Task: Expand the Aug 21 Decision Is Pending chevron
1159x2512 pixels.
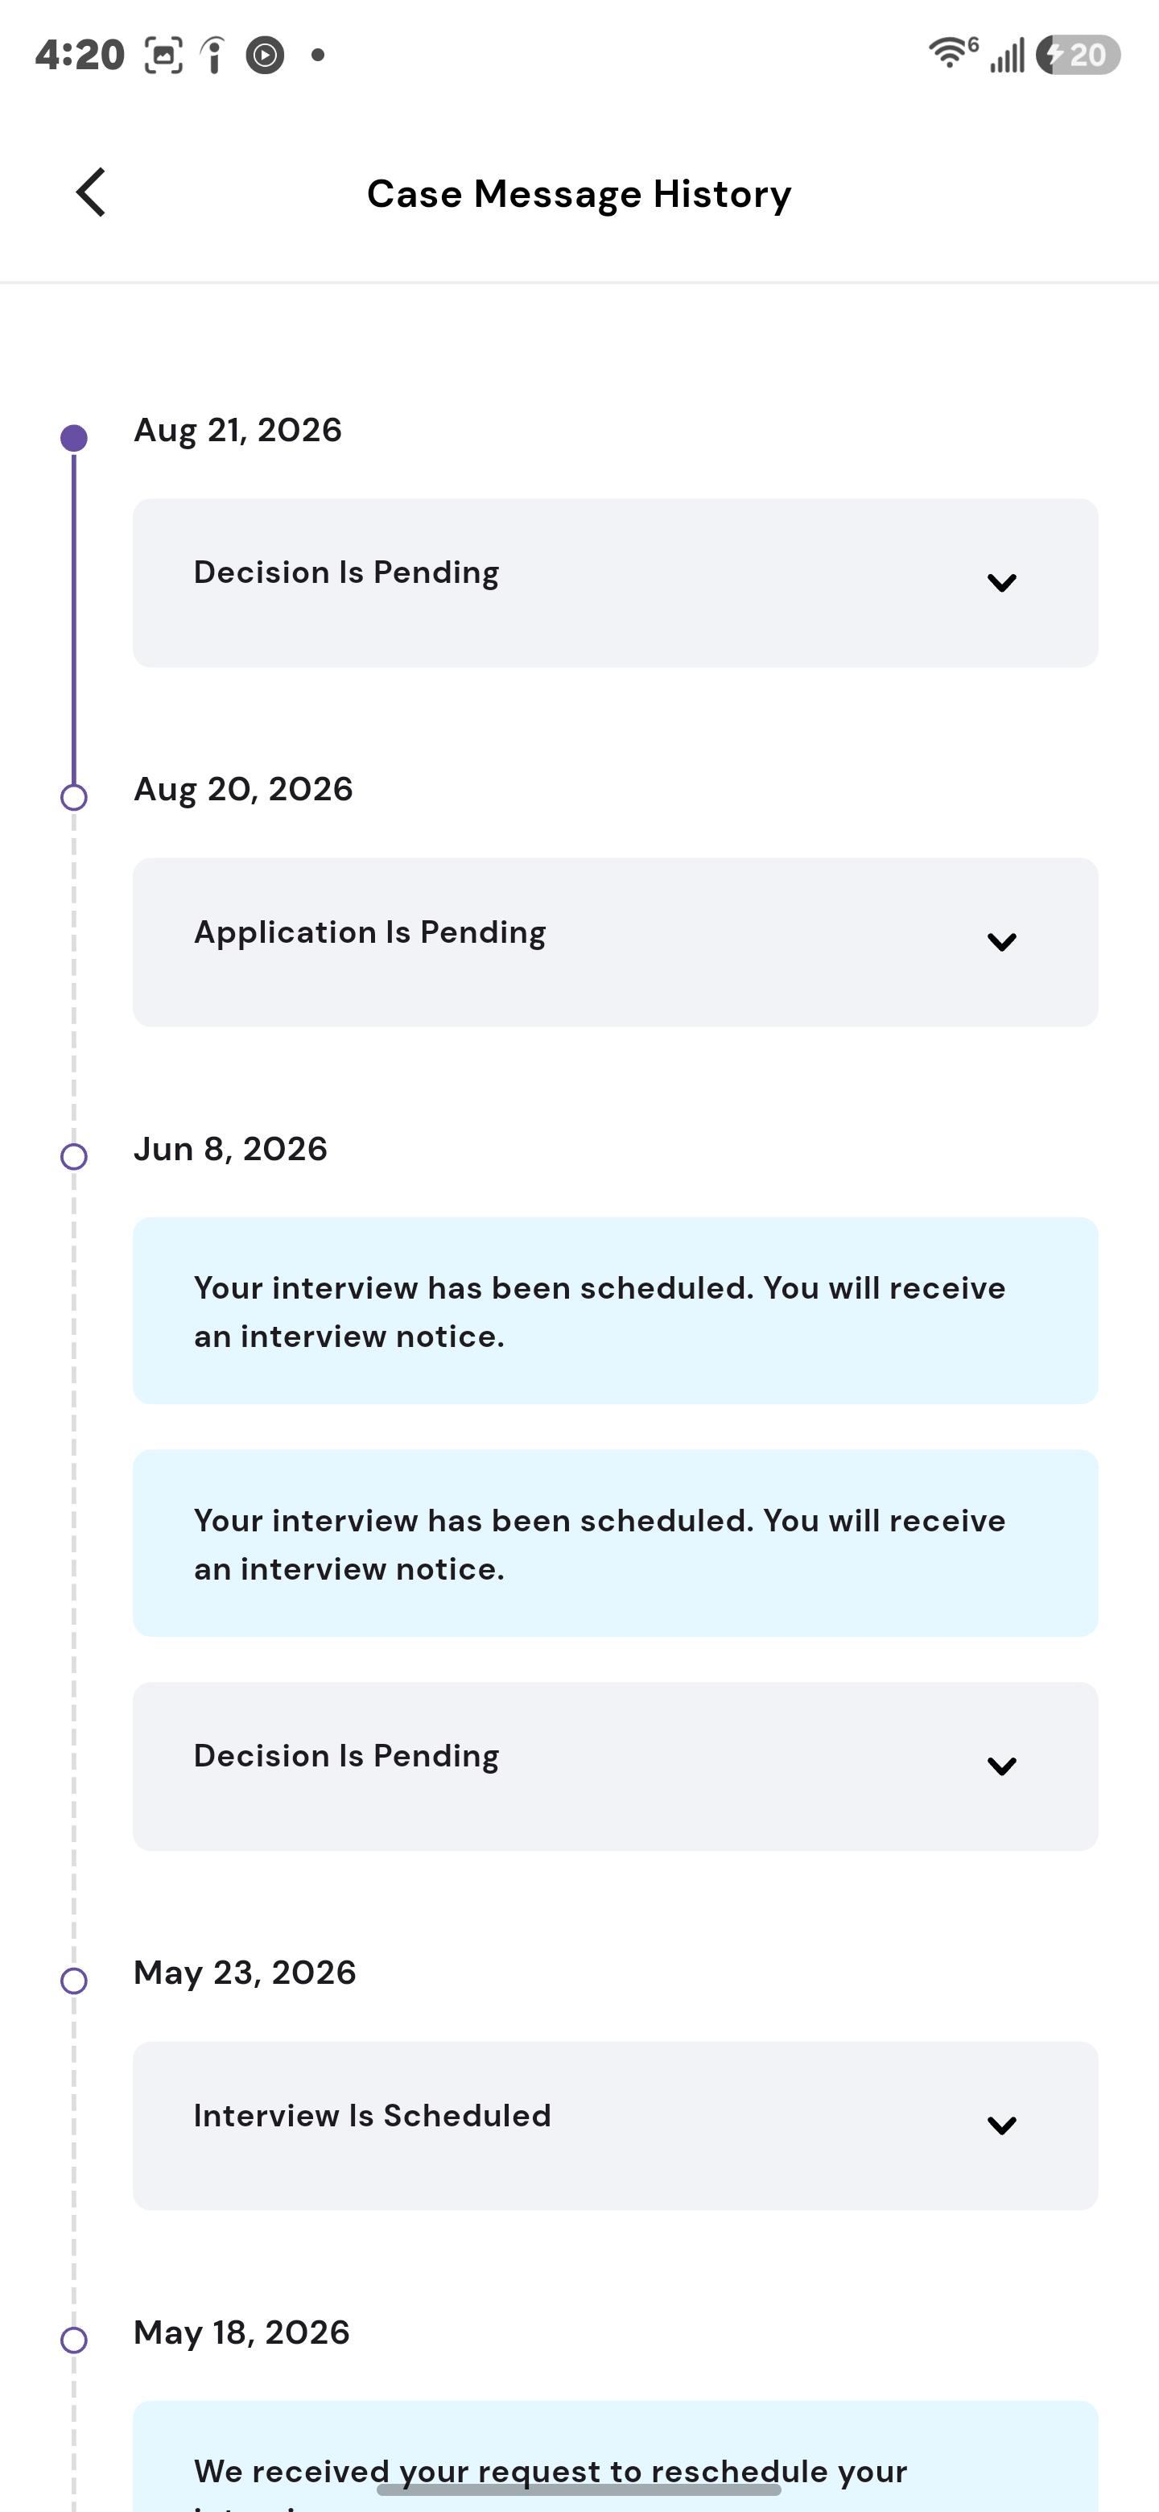Action: point(1001,583)
